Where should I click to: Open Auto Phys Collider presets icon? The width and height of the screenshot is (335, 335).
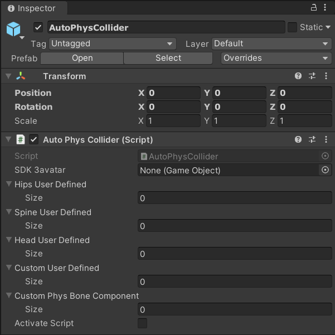pyautogui.click(x=312, y=139)
